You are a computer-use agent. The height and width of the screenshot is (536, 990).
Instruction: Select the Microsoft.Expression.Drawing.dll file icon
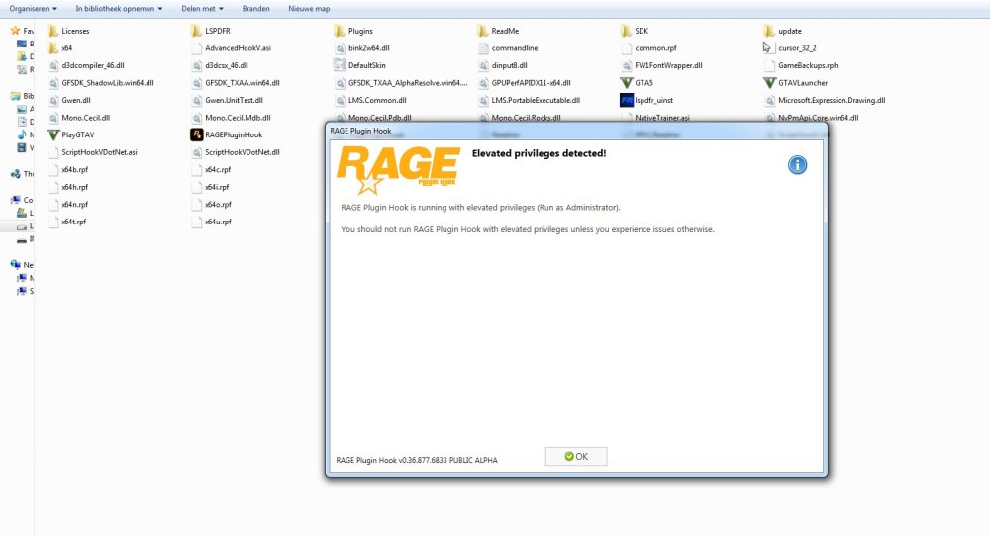[x=769, y=100]
